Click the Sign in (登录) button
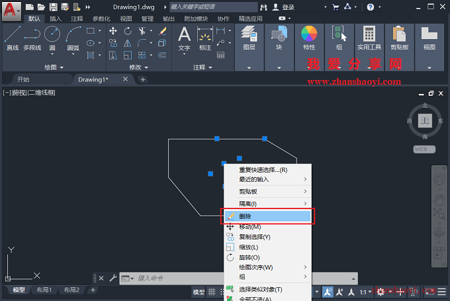Viewport: 450px width, 301px height. (283, 7)
